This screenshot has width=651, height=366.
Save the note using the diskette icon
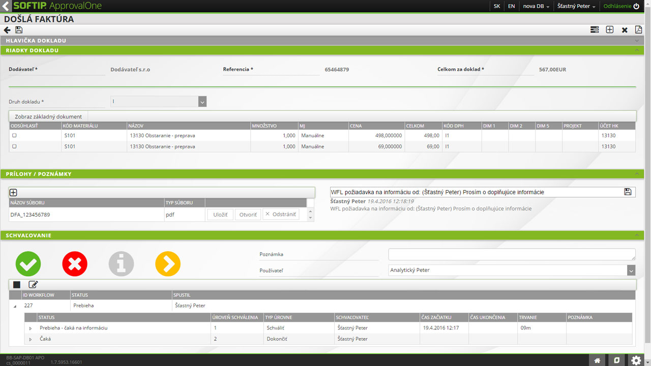pyautogui.click(x=628, y=192)
